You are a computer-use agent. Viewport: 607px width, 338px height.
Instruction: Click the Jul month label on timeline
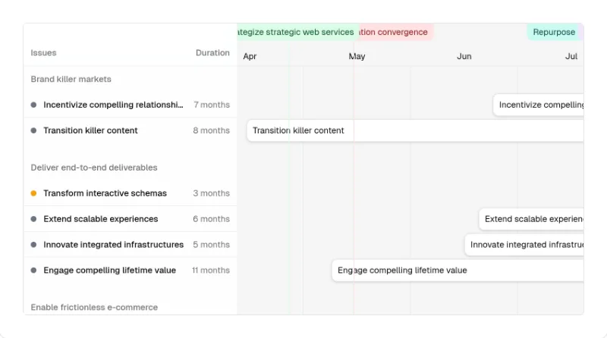(x=571, y=57)
